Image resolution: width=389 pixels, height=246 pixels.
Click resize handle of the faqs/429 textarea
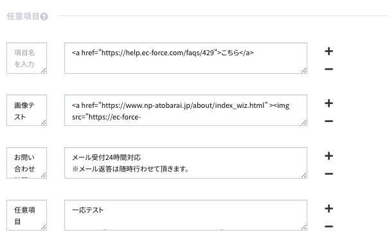(x=304, y=71)
